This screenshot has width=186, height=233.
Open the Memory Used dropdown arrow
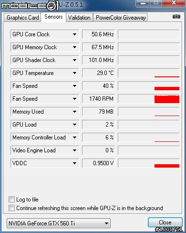[74, 112]
